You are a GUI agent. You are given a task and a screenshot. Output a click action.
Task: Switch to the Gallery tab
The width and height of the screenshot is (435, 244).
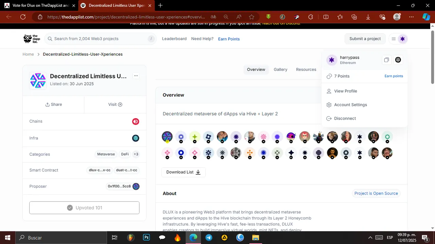coord(280,69)
